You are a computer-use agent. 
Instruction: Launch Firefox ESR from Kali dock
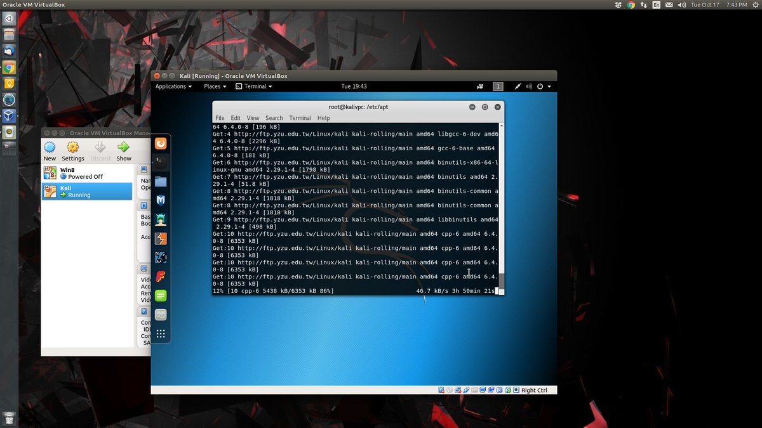161,143
